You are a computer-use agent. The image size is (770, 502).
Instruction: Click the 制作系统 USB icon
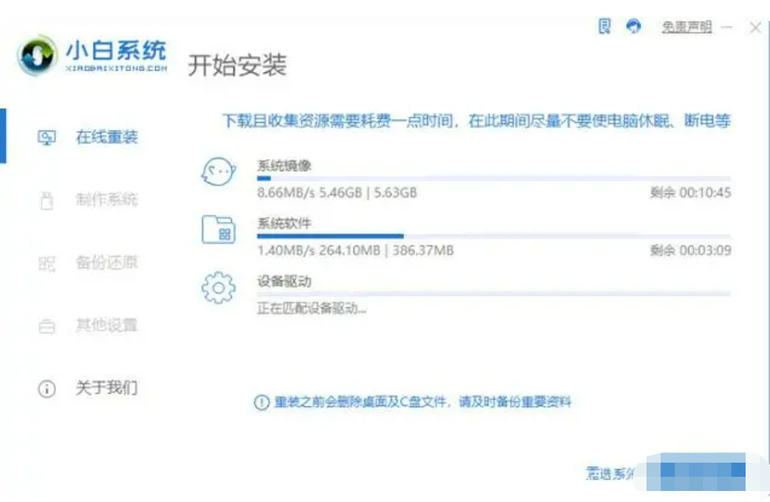coord(46,201)
